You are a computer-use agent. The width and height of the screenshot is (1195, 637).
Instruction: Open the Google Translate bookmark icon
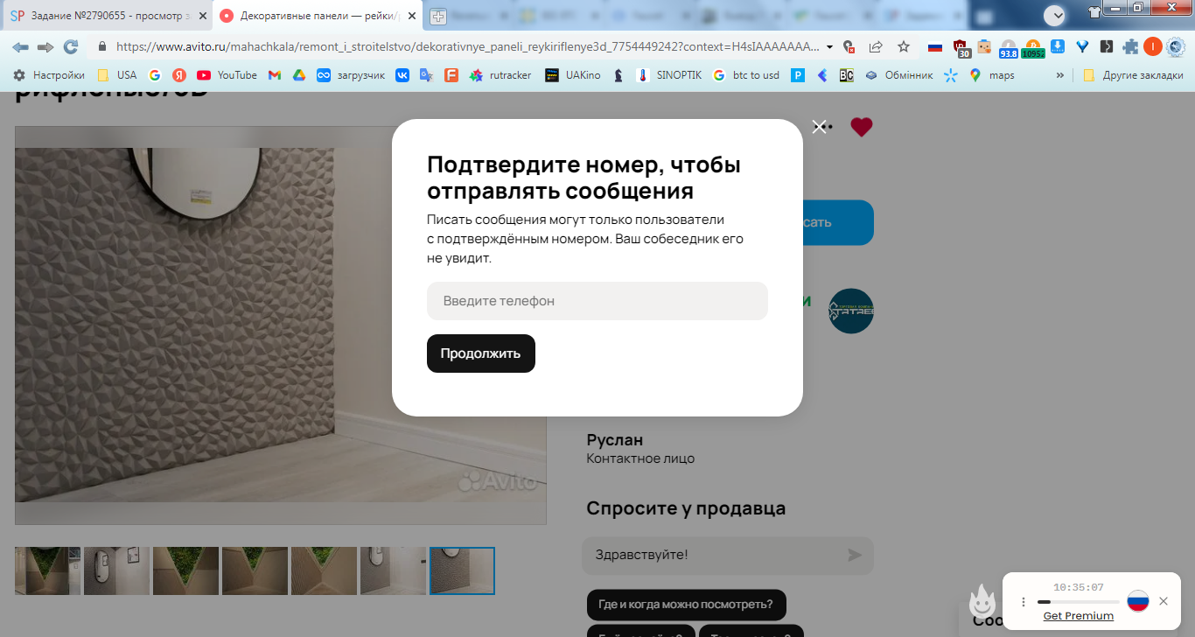pyautogui.click(x=426, y=75)
